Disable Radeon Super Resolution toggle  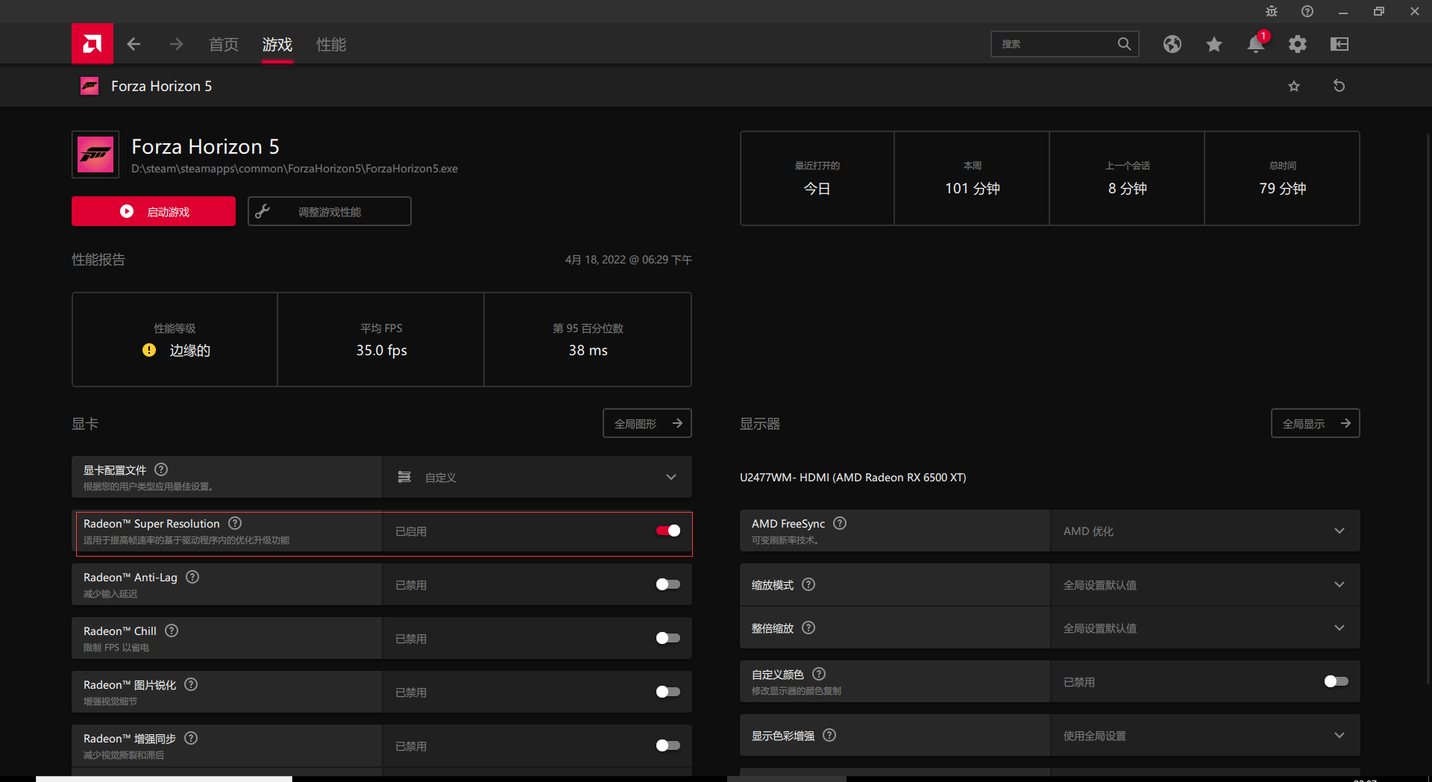point(668,531)
